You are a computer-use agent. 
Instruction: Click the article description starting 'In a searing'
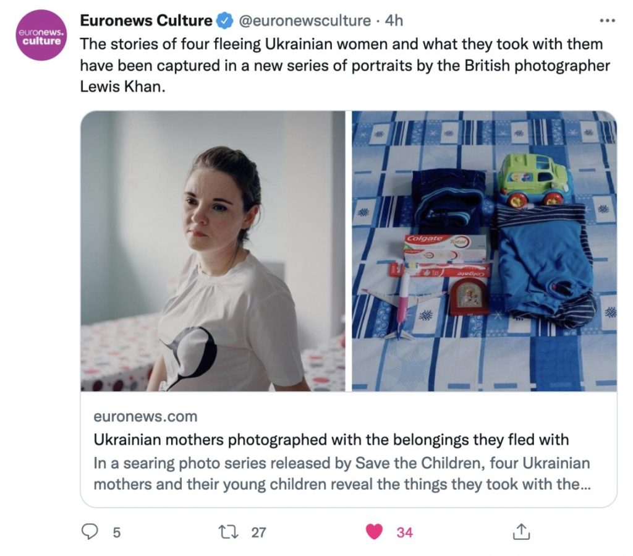click(x=342, y=473)
